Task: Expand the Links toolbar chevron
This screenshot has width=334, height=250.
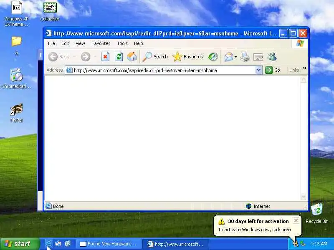Action: coord(305,68)
